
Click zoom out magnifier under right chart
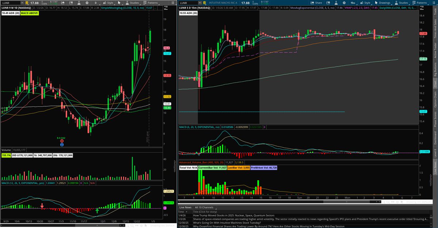coord(383,202)
